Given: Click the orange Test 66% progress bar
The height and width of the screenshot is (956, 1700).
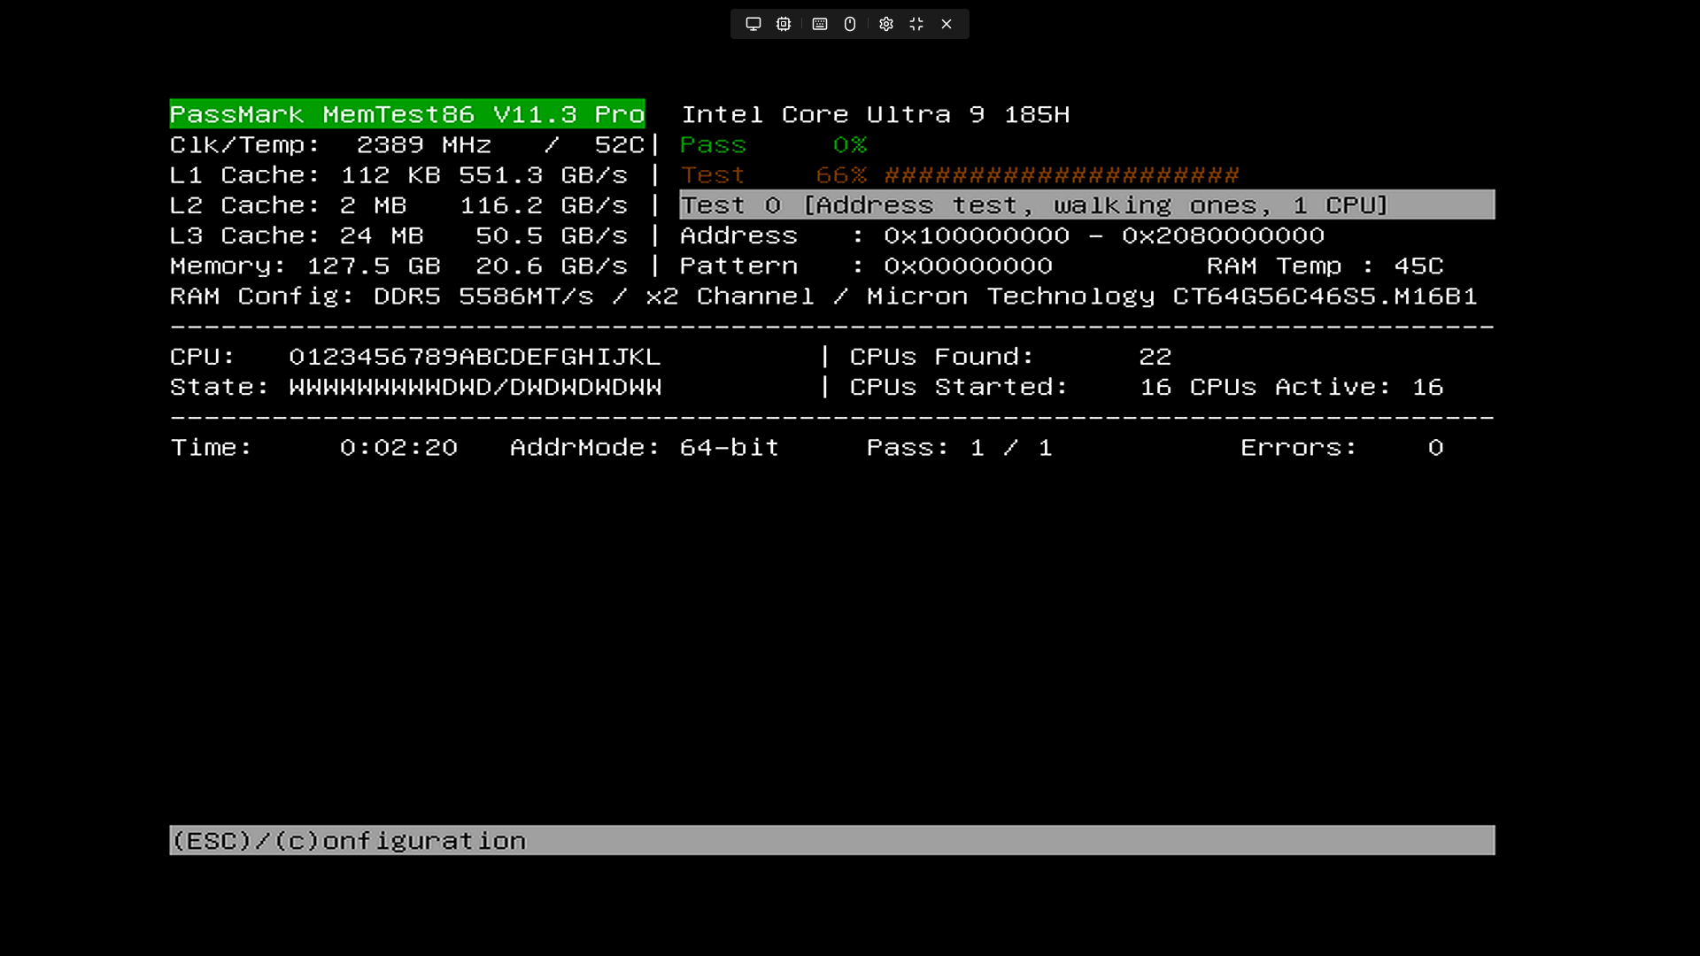Looking at the screenshot, I should click(1061, 175).
